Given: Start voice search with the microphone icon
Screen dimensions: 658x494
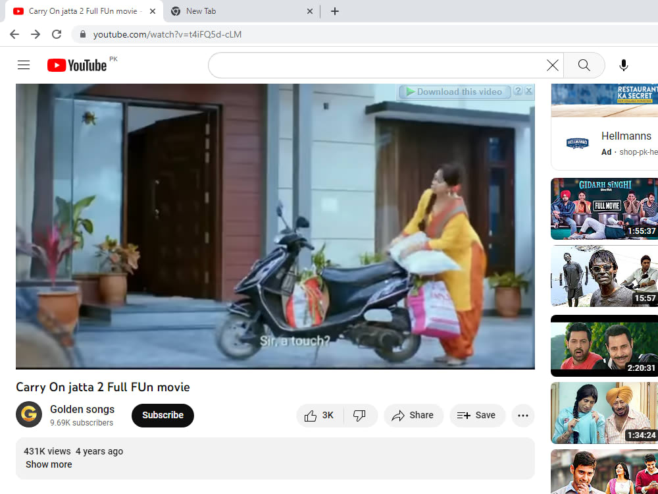Looking at the screenshot, I should pyautogui.click(x=624, y=65).
